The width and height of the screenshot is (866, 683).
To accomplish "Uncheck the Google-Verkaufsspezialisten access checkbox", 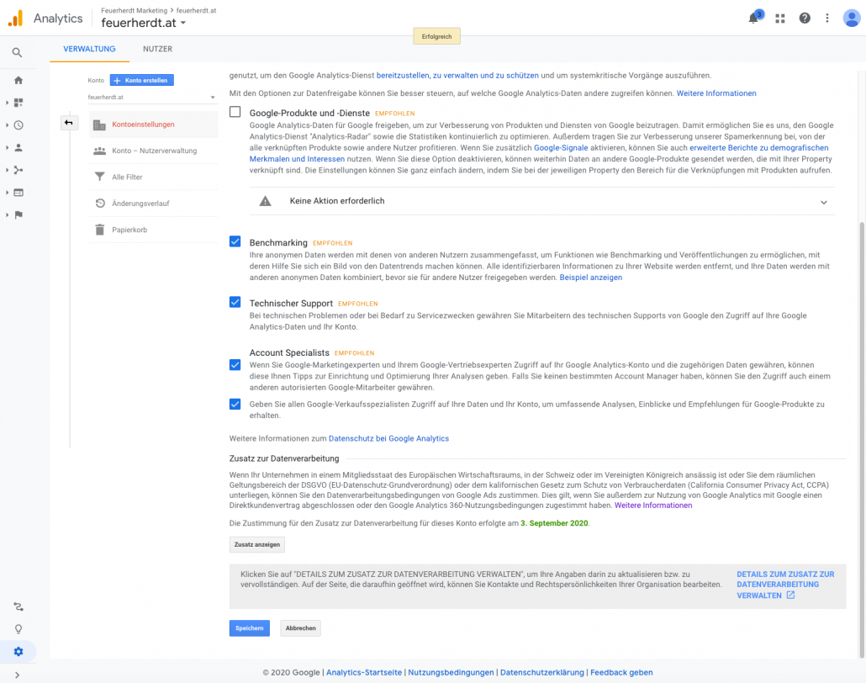I will tap(235, 404).
